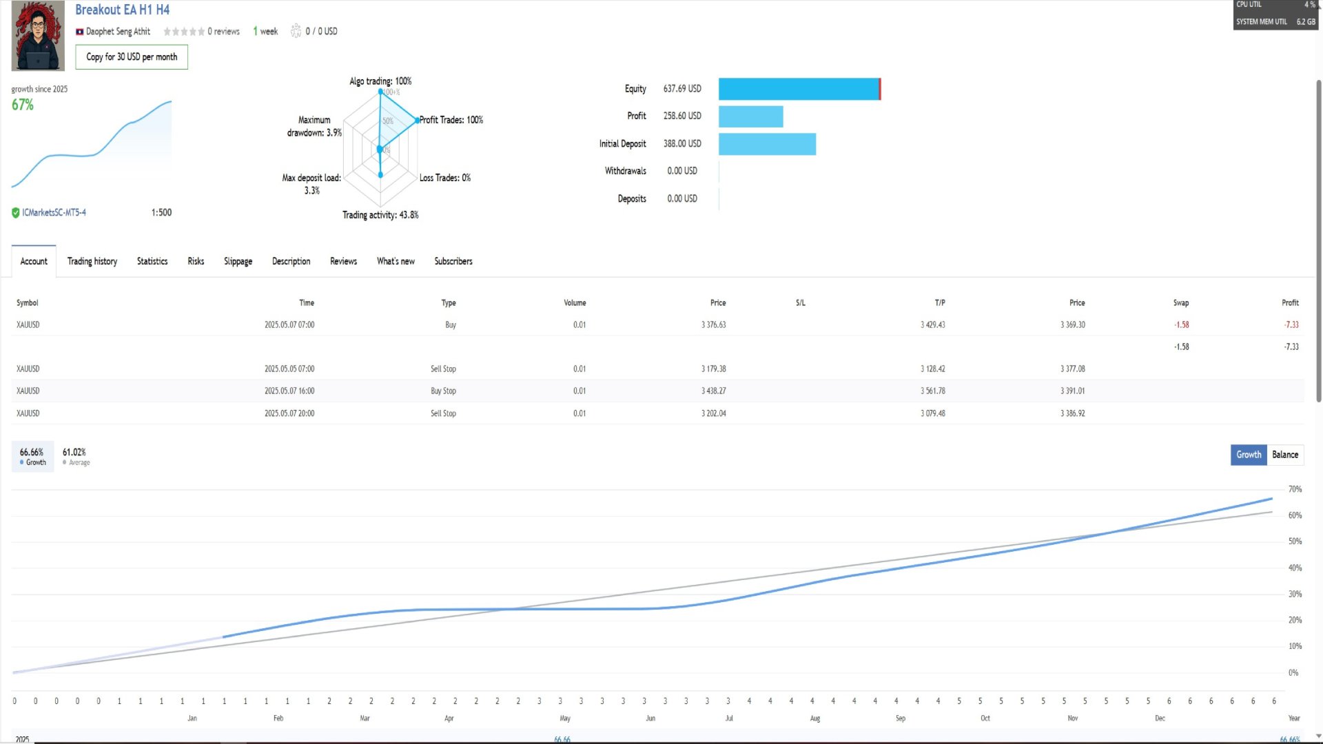Click the growth since 2025 mini chart
The width and height of the screenshot is (1323, 744).
pyautogui.click(x=92, y=144)
